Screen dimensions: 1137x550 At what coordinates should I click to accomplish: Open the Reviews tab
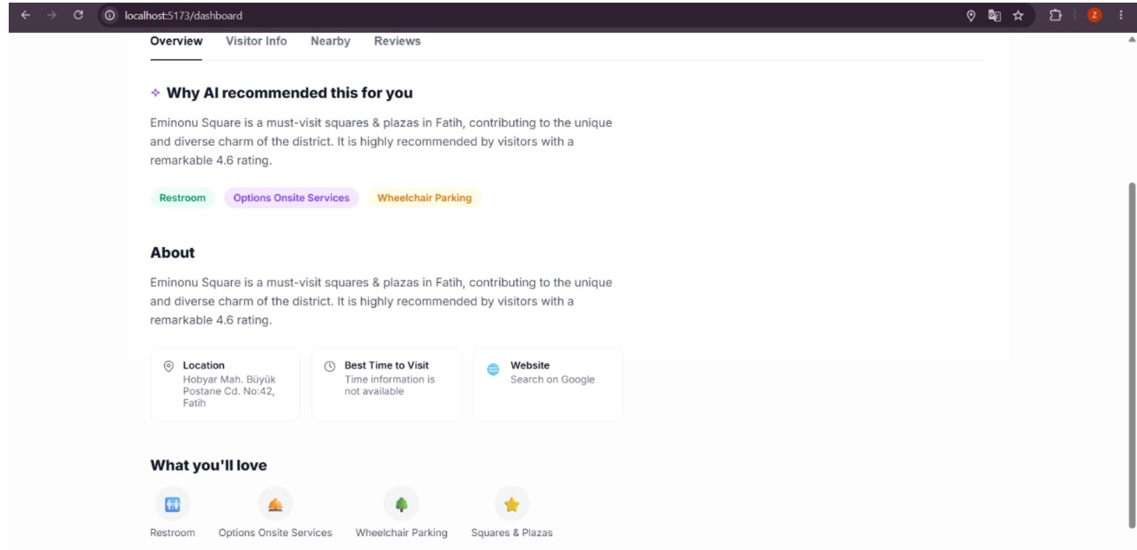pos(398,41)
